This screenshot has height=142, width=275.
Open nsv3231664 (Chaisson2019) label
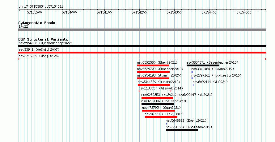189,127
